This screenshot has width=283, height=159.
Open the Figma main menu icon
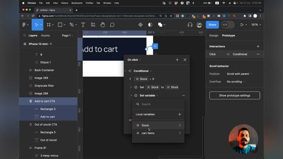pyautogui.click(x=24, y=25)
